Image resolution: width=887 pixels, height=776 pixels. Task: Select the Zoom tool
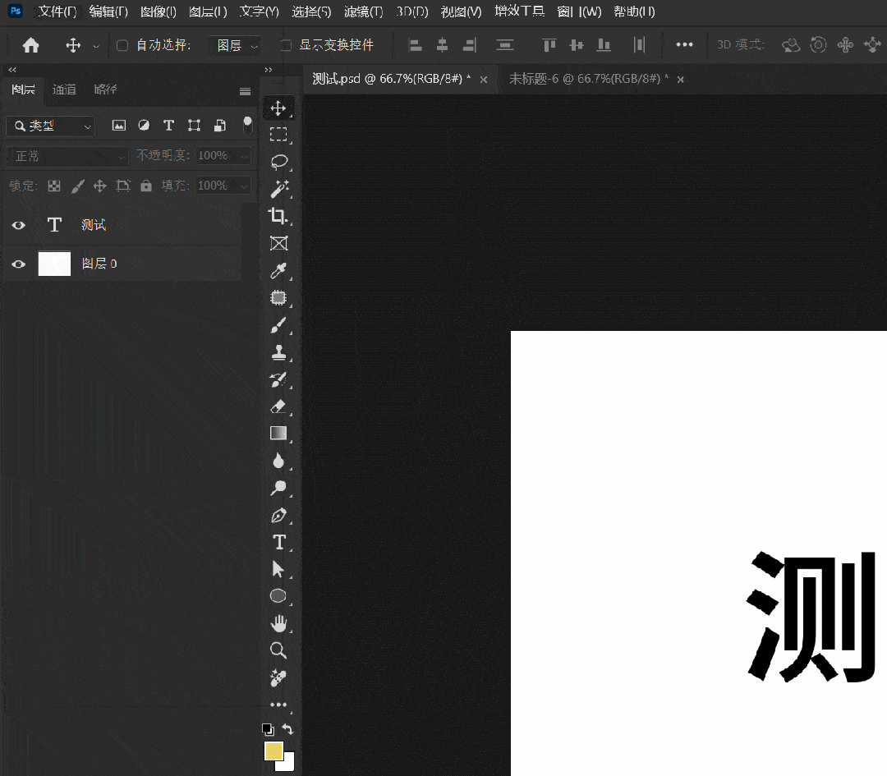tap(278, 650)
